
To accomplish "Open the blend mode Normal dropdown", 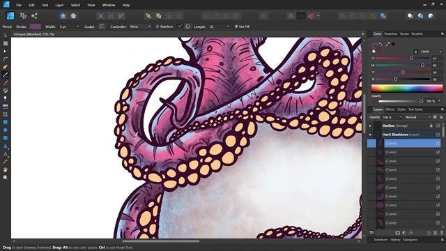I will [417, 117].
